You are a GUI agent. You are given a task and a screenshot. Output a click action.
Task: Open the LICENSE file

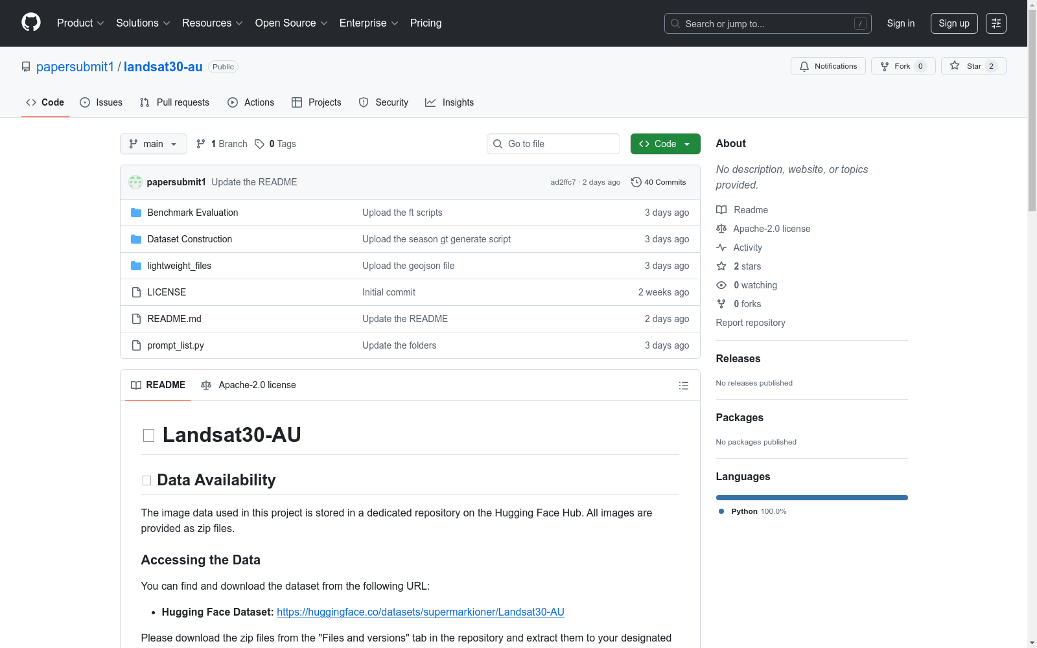pyautogui.click(x=167, y=292)
